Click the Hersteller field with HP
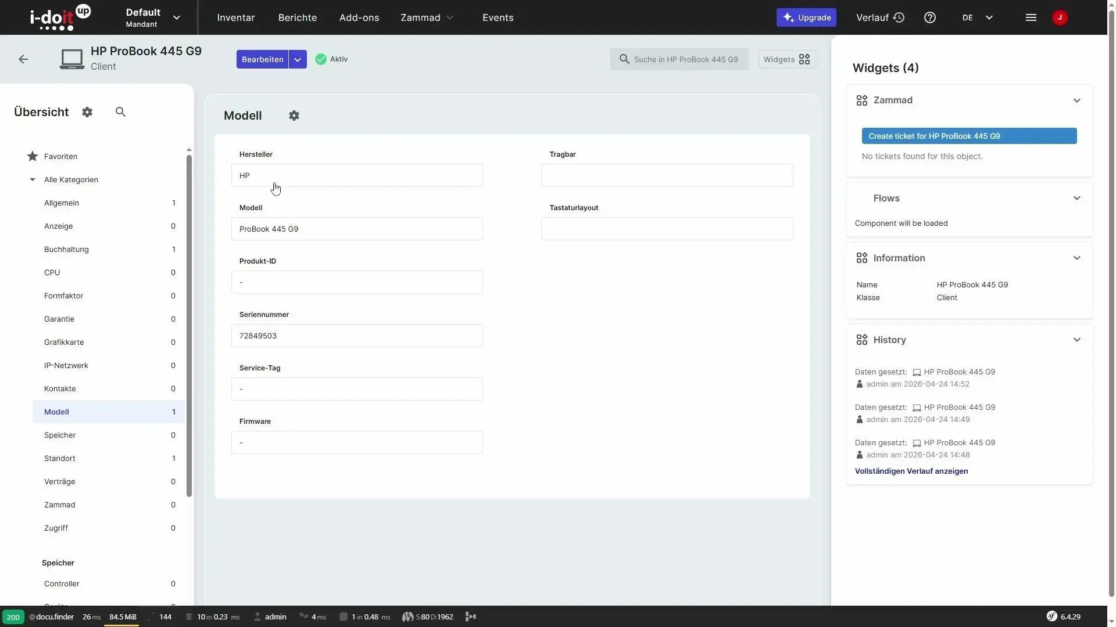Viewport: 1116px width, 627px height. (357, 175)
